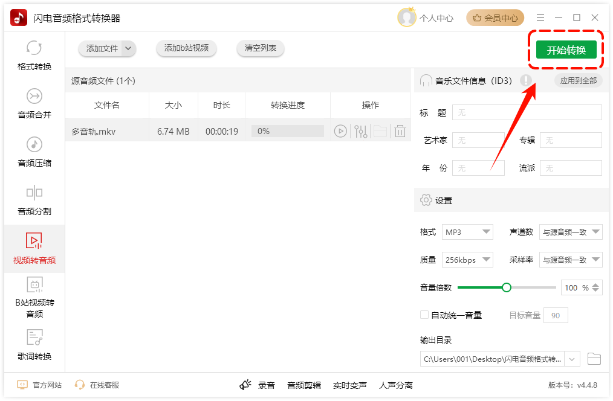This screenshot has height=401, width=613.
Task: Open B站视频转音频 section
Action: [34, 298]
